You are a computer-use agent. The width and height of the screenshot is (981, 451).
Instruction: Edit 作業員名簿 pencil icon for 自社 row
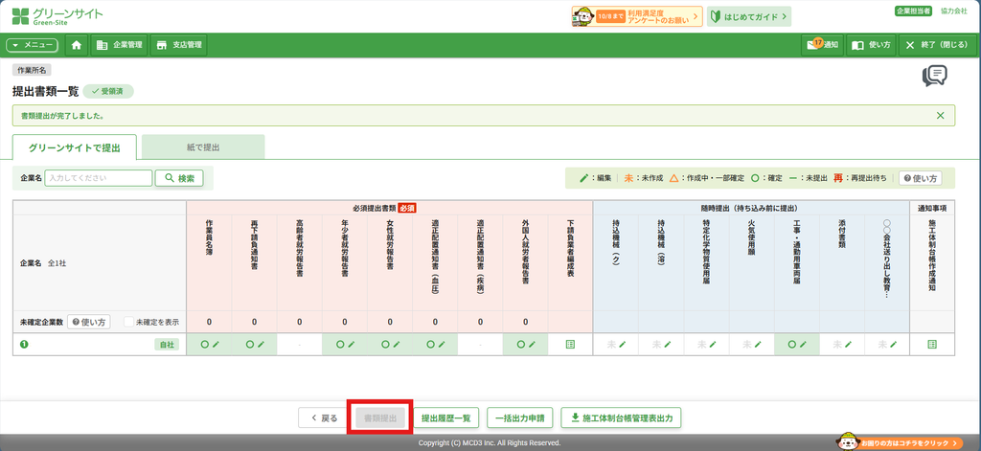[216, 344]
